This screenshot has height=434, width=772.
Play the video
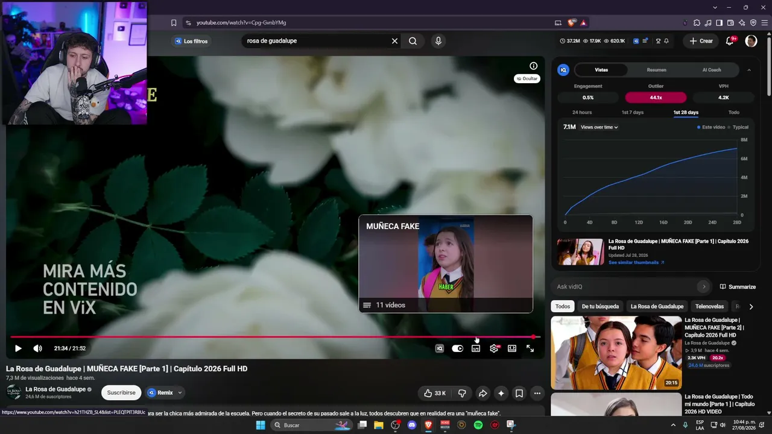coord(18,348)
